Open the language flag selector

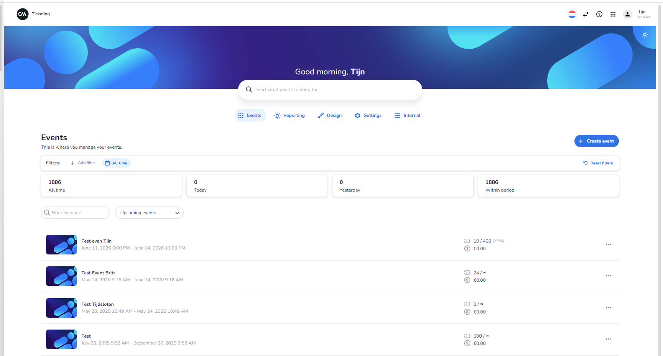[x=572, y=14]
